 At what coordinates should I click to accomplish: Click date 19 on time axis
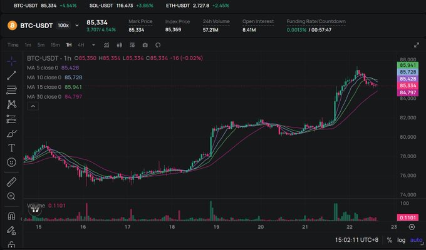216,227
